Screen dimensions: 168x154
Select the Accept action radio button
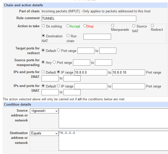pyautogui.click(x=68, y=26)
